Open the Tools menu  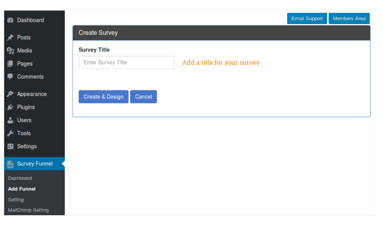[35, 134]
